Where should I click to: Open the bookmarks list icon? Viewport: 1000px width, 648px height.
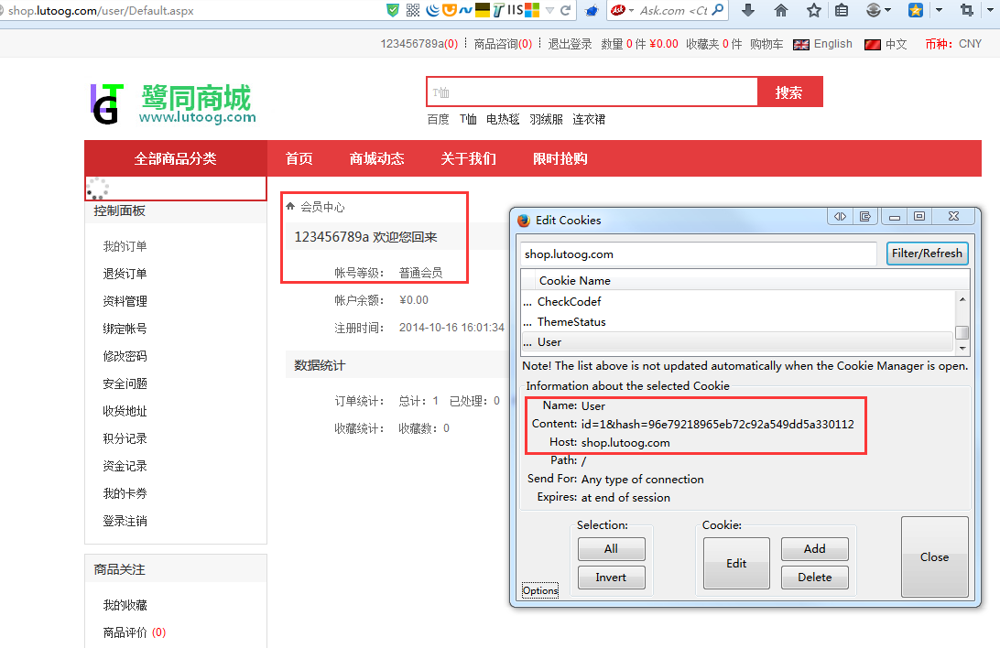[842, 10]
